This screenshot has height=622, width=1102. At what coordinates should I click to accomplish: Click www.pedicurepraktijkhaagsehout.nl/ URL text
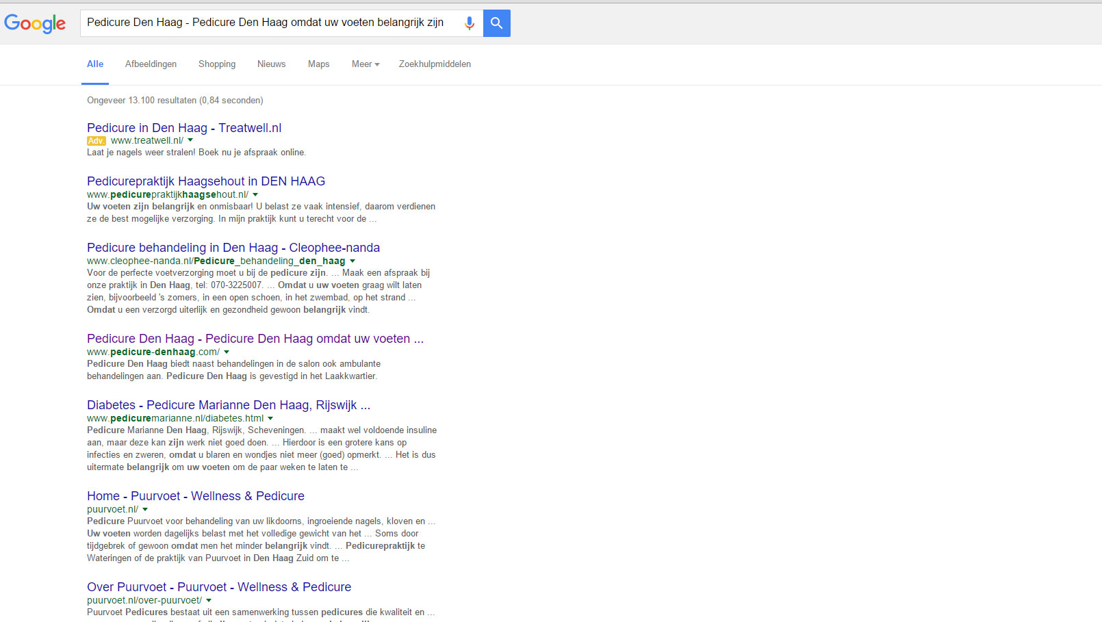(x=168, y=194)
